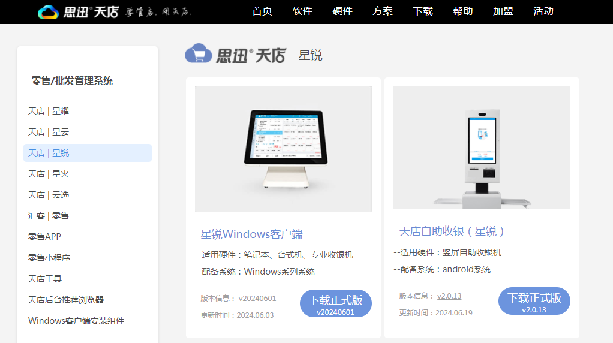Click version link v20240601
Image resolution: width=613 pixels, height=343 pixels.
[x=257, y=299]
